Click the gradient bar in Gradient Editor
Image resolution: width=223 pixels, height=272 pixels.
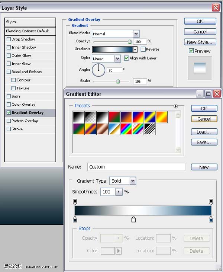pyautogui.click(x=143, y=211)
